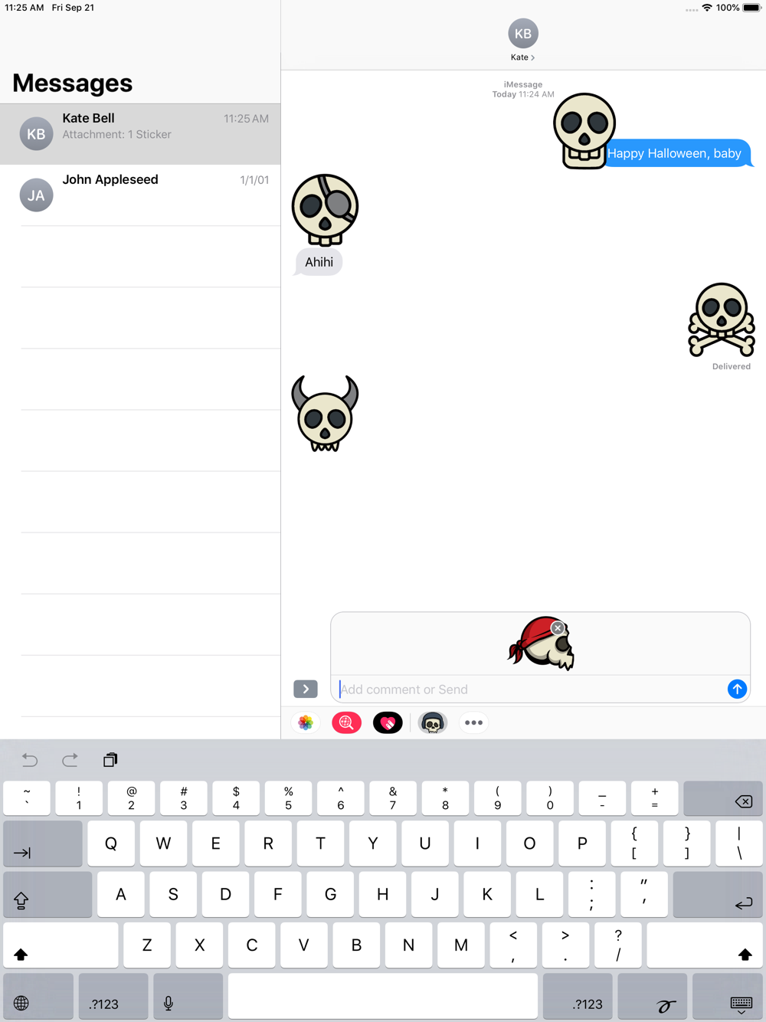766x1022 pixels.
Task: Tap the keyboard undo arrow
Action: click(30, 760)
